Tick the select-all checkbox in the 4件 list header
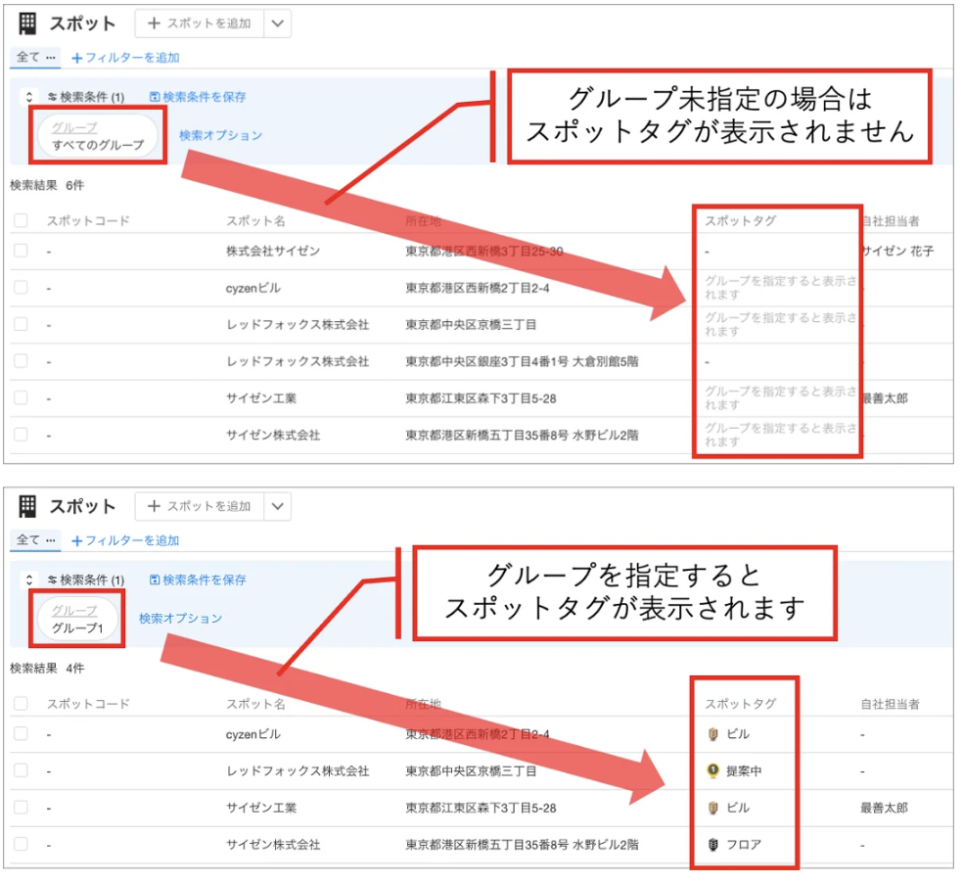Screen dimensions: 963x883 tap(21, 704)
